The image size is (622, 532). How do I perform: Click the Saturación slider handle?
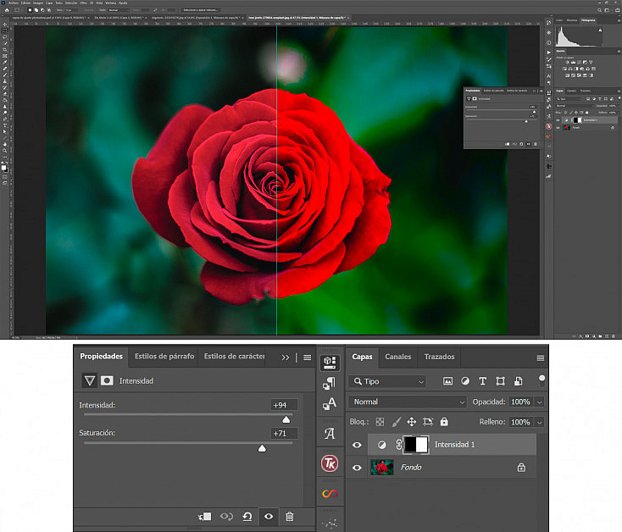[262, 448]
